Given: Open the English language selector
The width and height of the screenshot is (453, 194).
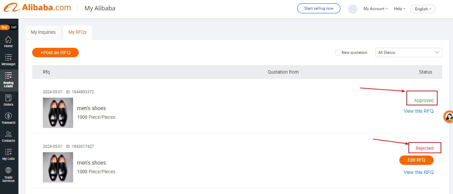Looking at the screenshot, I should coord(423,9).
